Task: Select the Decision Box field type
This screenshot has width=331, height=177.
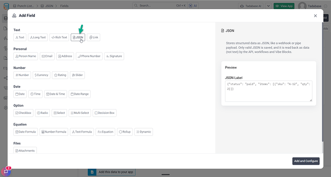Action: 105,113
